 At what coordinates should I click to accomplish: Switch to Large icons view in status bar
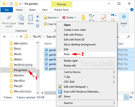tap(131, 97)
